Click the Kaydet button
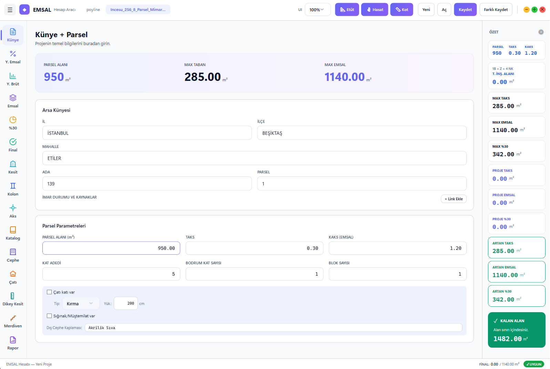 (465, 10)
